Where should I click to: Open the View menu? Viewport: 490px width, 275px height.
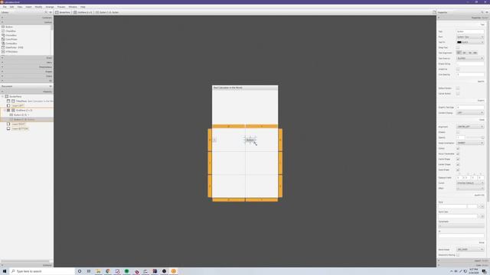pos(20,7)
